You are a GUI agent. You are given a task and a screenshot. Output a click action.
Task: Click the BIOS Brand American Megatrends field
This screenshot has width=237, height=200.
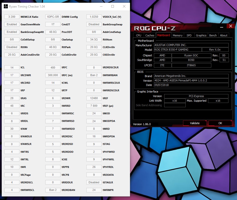(191, 76)
